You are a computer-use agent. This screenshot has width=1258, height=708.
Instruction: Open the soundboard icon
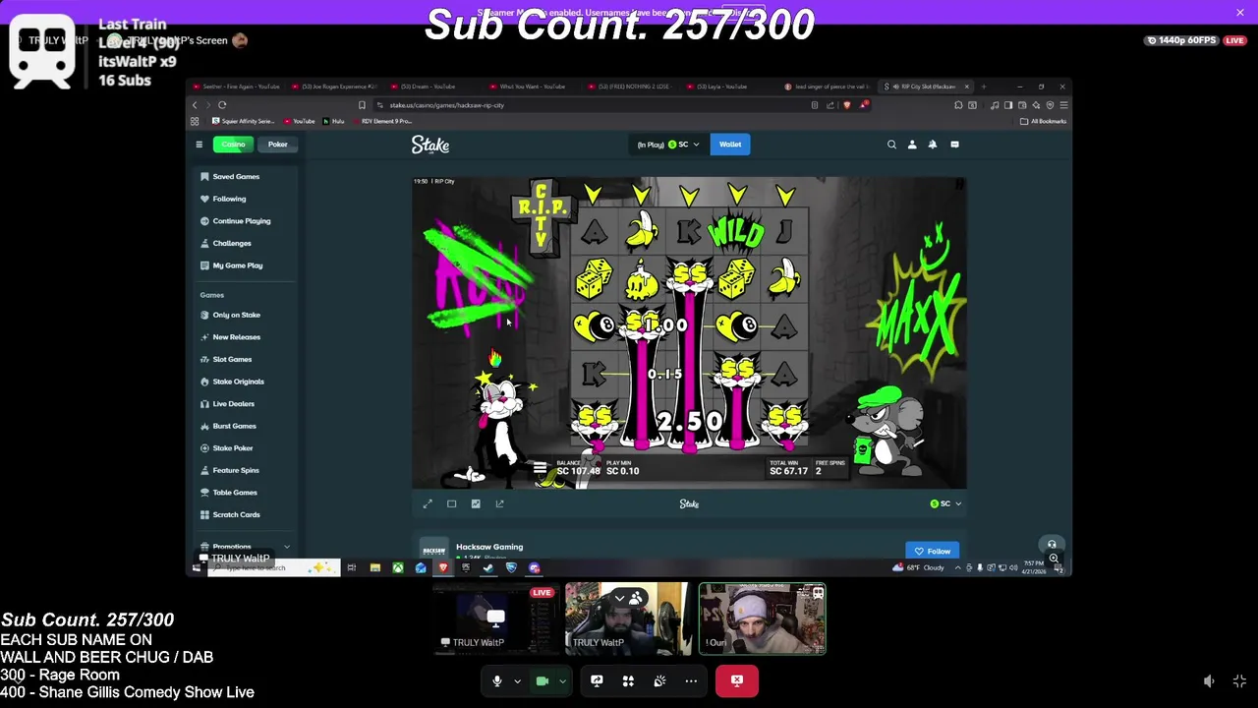[659, 680]
